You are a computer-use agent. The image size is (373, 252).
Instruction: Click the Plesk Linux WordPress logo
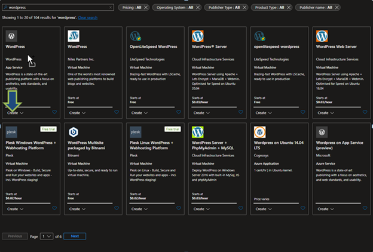pyautogui.click(x=136, y=132)
